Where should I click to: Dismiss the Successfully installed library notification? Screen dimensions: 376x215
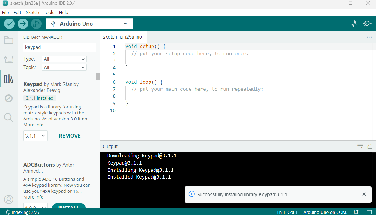click(x=364, y=194)
